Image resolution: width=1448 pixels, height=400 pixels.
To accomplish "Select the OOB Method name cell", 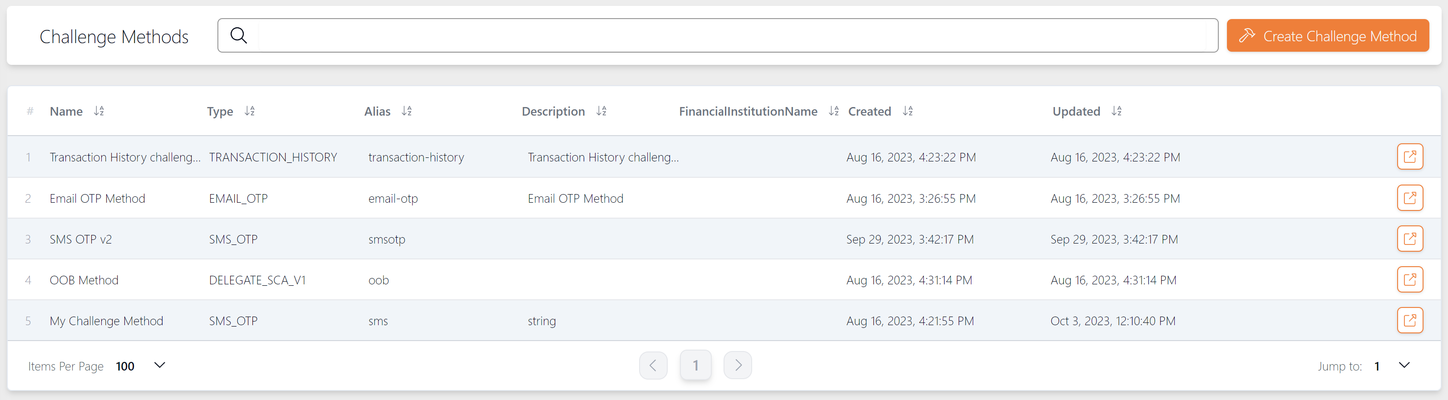I will pos(84,280).
